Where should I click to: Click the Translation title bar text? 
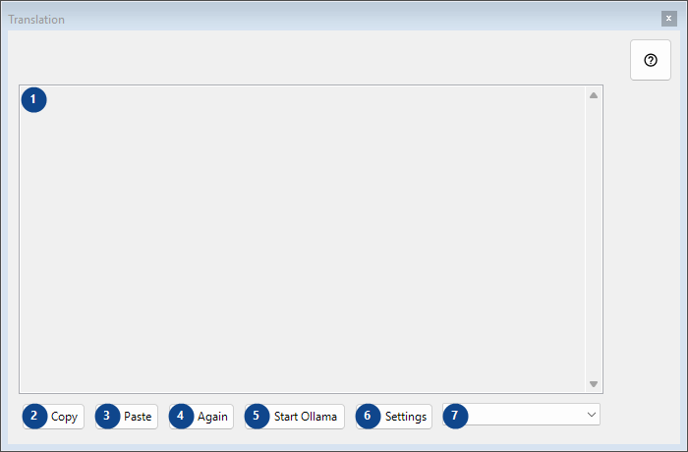36,20
